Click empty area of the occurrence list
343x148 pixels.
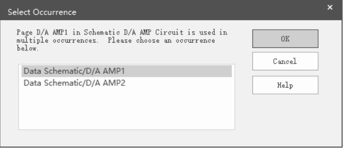(x=127, y=109)
